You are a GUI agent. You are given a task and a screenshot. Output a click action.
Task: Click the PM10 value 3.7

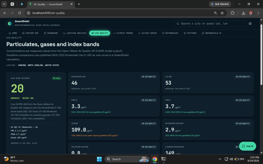(170, 106)
